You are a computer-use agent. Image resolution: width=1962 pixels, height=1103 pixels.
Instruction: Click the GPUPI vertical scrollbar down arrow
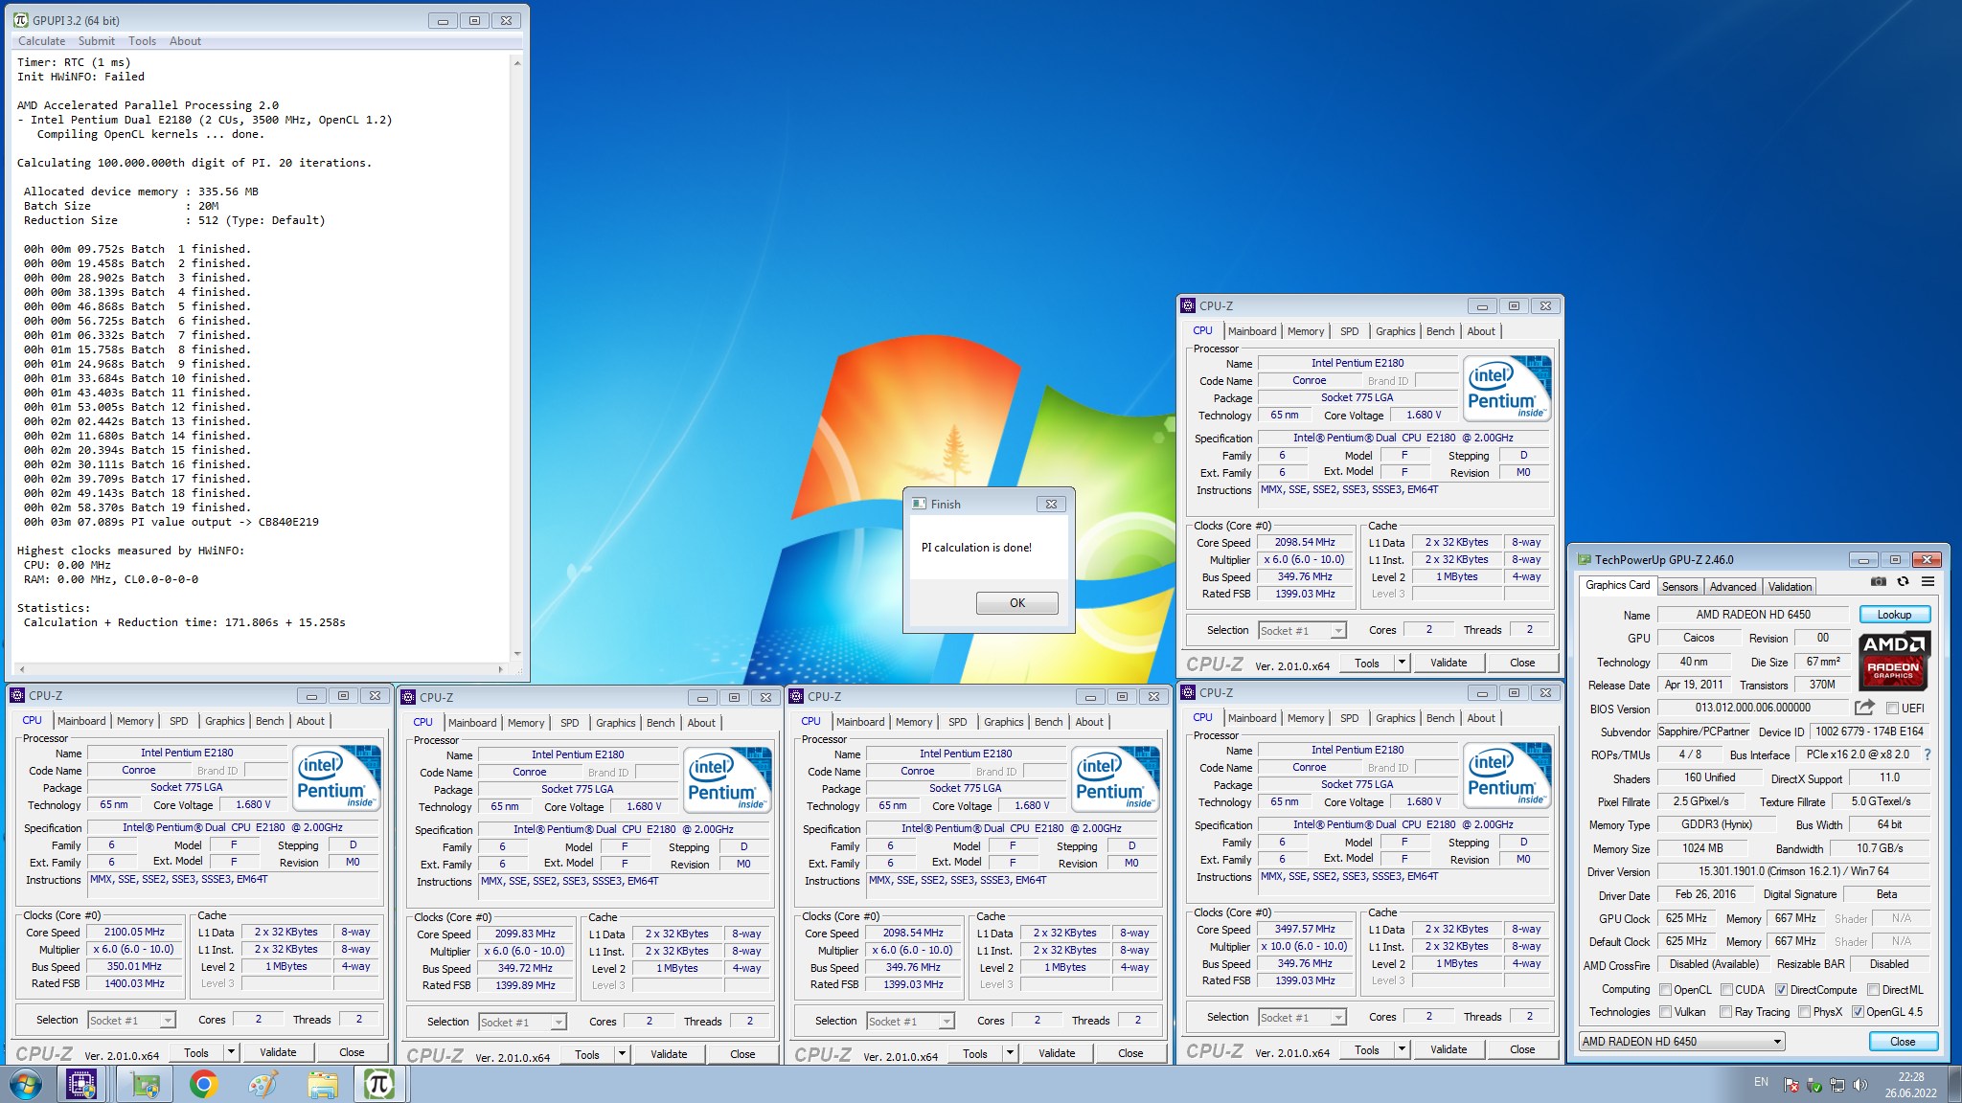tap(517, 654)
